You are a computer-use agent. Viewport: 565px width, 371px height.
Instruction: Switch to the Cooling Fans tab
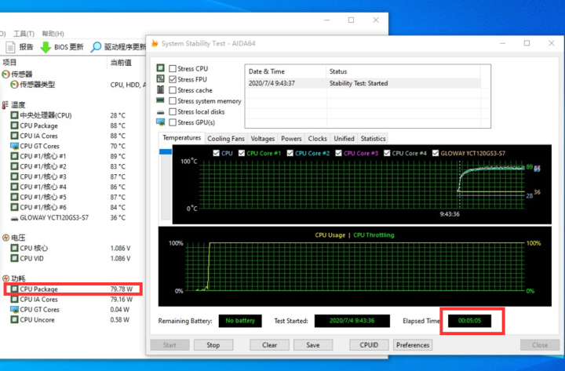226,139
